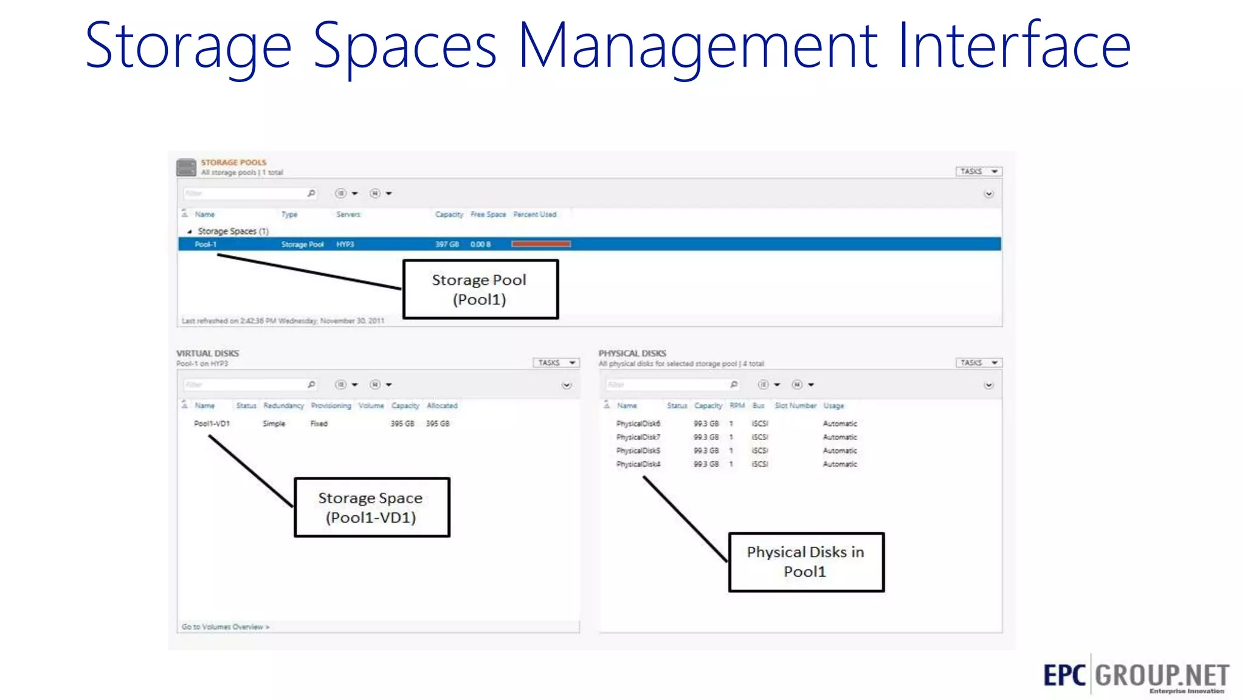This screenshot has height=700, width=1245.
Task: Sort virtual disks by Provisioning column
Action: 331,406
